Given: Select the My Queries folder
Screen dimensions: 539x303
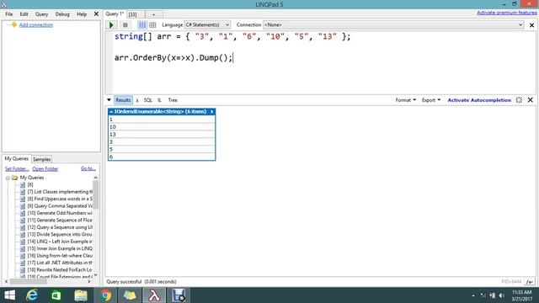Looking at the screenshot, I should (x=32, y=178).
